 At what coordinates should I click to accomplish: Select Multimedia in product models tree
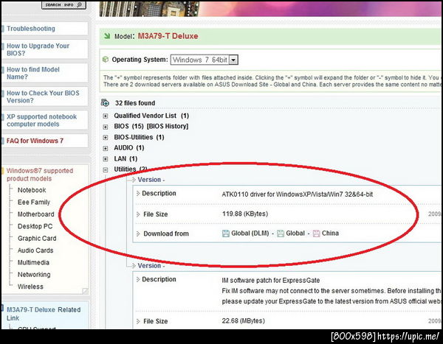pyautogui.click(x=33, y=262)
